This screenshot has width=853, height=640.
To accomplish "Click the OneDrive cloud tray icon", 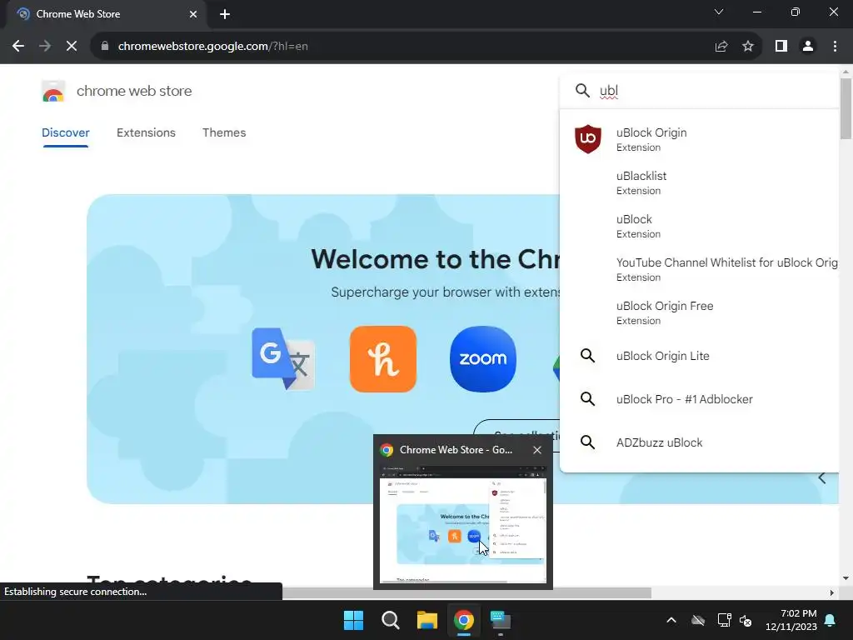I will pos(698,620).
